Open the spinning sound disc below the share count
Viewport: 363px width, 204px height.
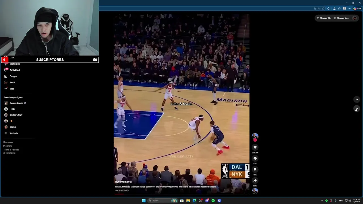coord(255,191)
